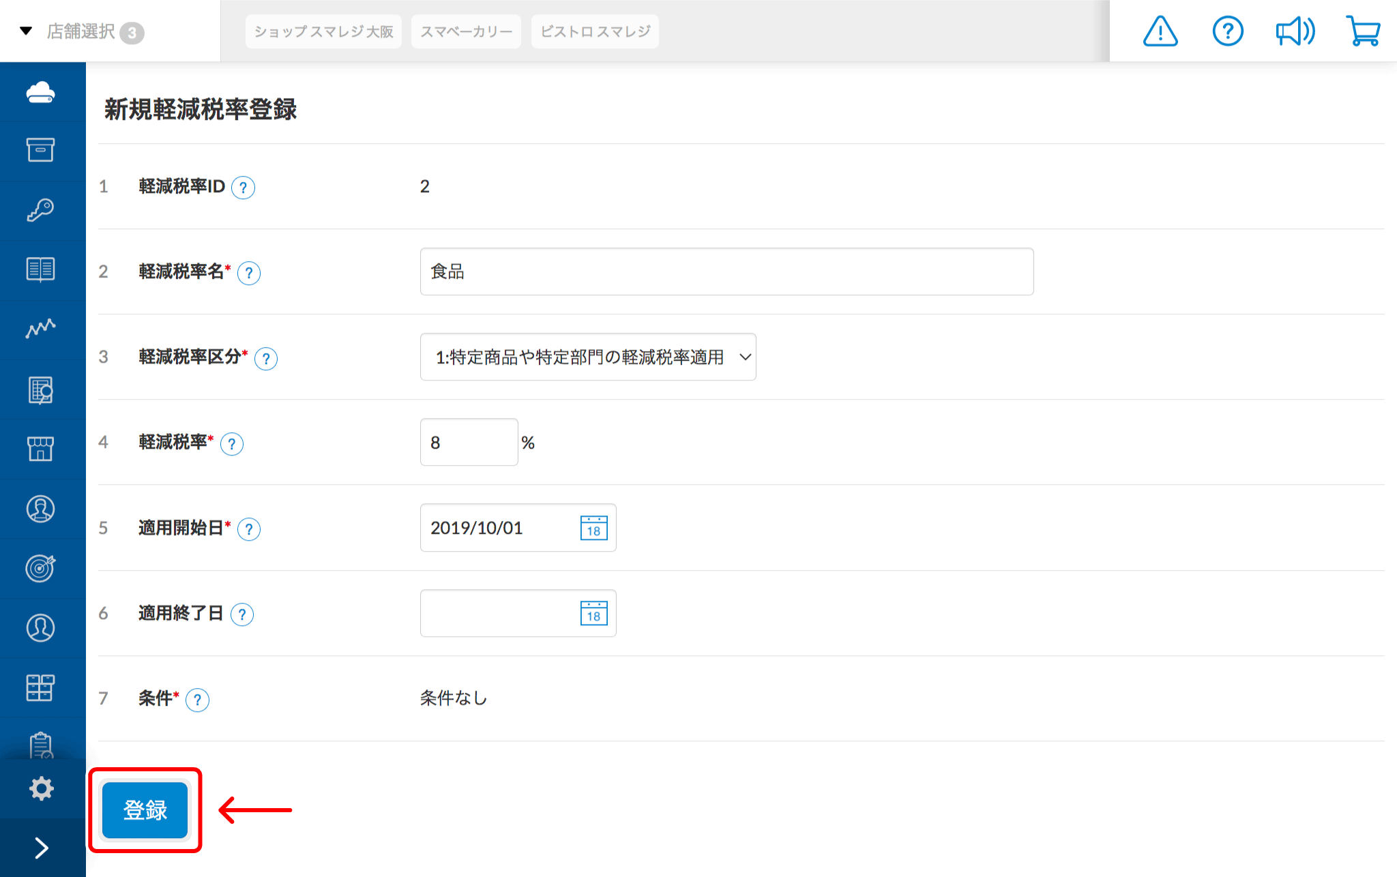Show help for 適用終了日

[x=242, y=614]
